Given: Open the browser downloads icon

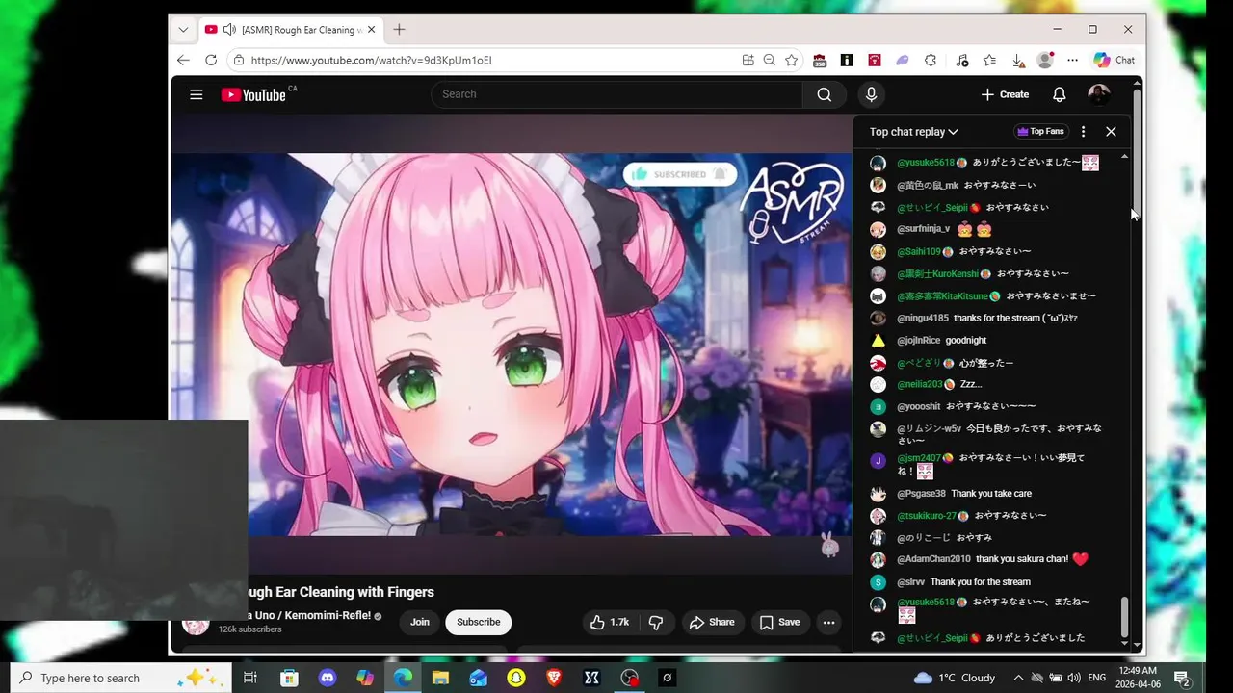Looking at the screenshot, I should point(1017,60).
